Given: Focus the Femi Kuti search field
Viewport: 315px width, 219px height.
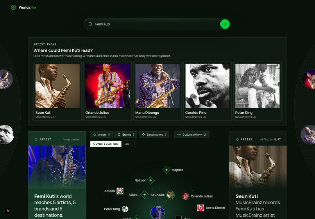Looking at the screenshot, I should [x=157, y=24].
